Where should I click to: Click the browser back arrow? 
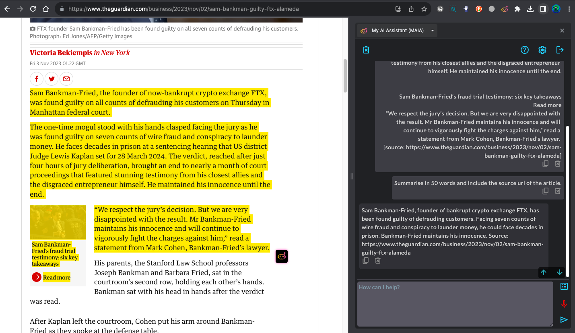[7, 9]
